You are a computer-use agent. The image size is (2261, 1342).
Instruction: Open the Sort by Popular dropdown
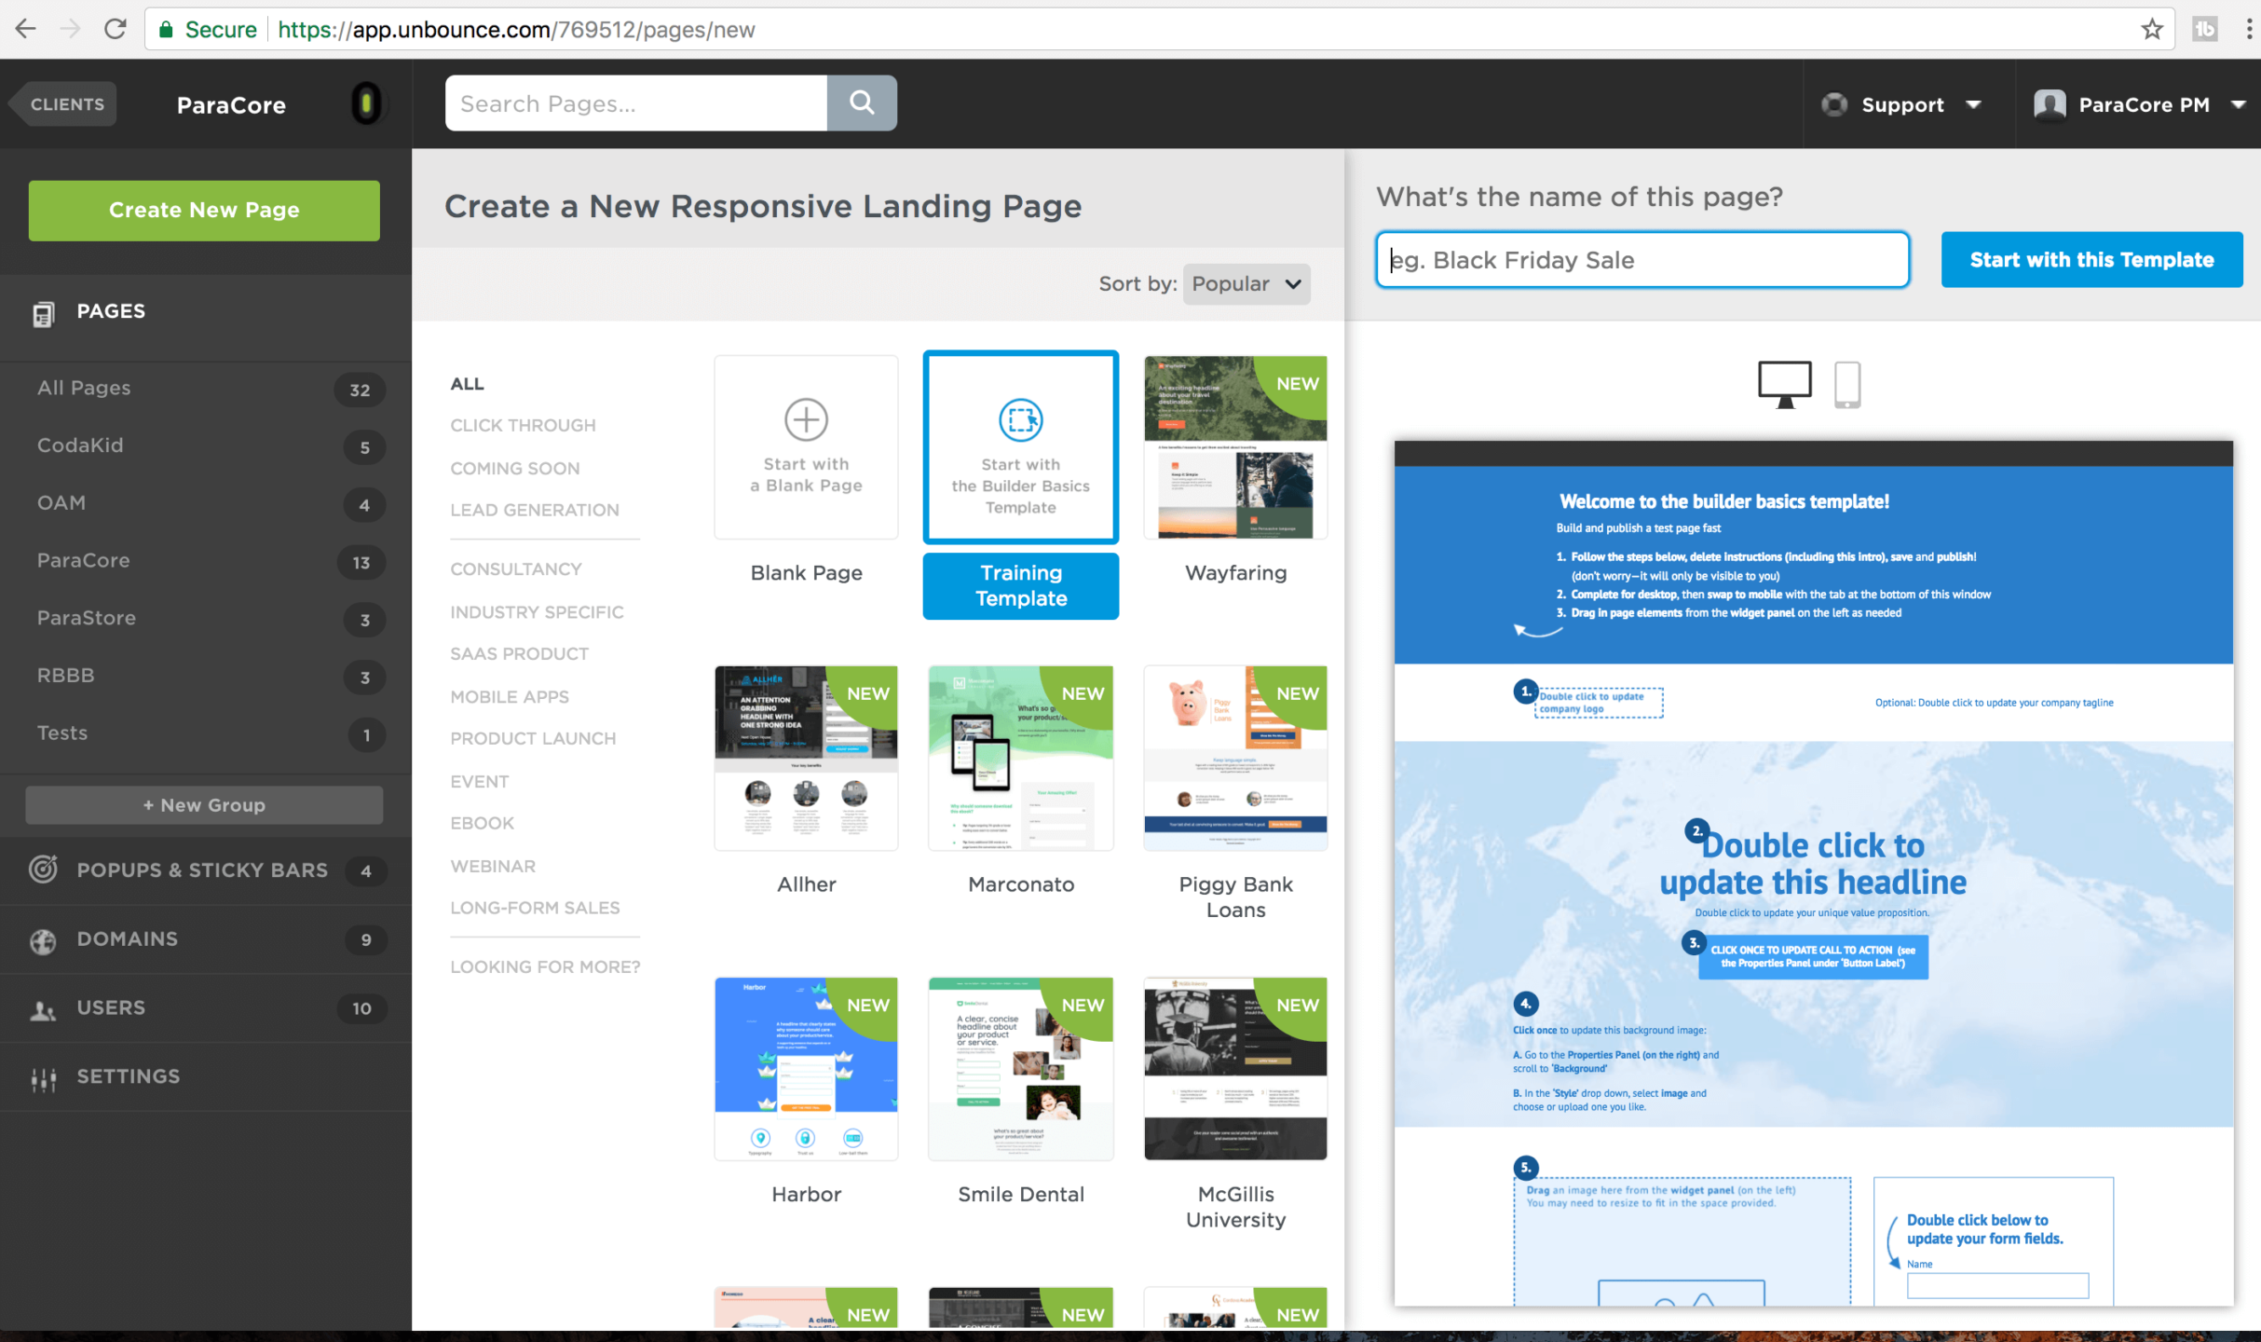coord(1246,283)
